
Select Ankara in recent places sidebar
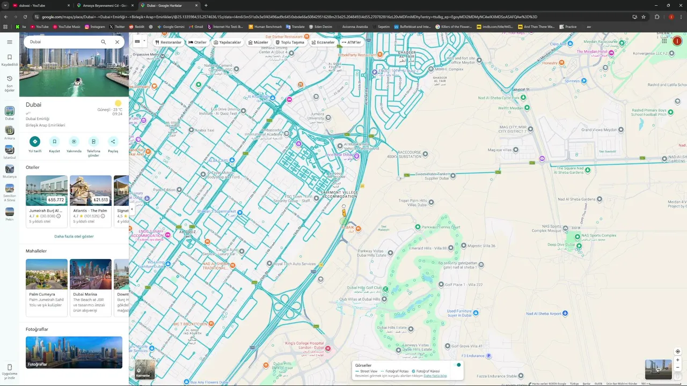[x=9, y=133]
